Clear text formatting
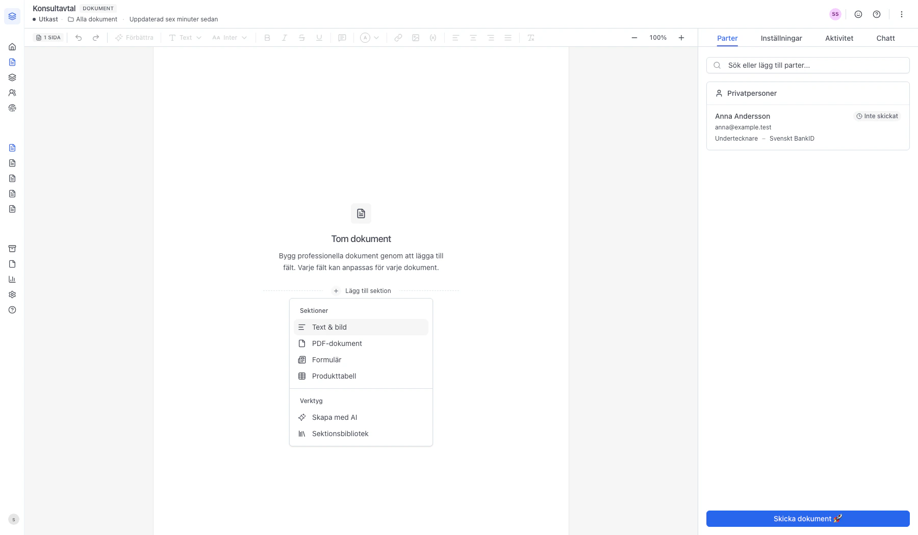Viewport: 918px width, 535px height. tap(531, 38)
